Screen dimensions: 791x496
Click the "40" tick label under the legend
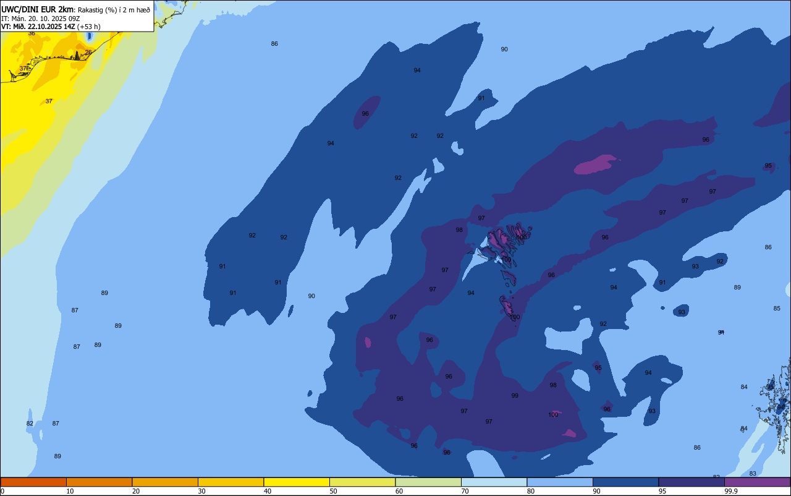point(268,491)
